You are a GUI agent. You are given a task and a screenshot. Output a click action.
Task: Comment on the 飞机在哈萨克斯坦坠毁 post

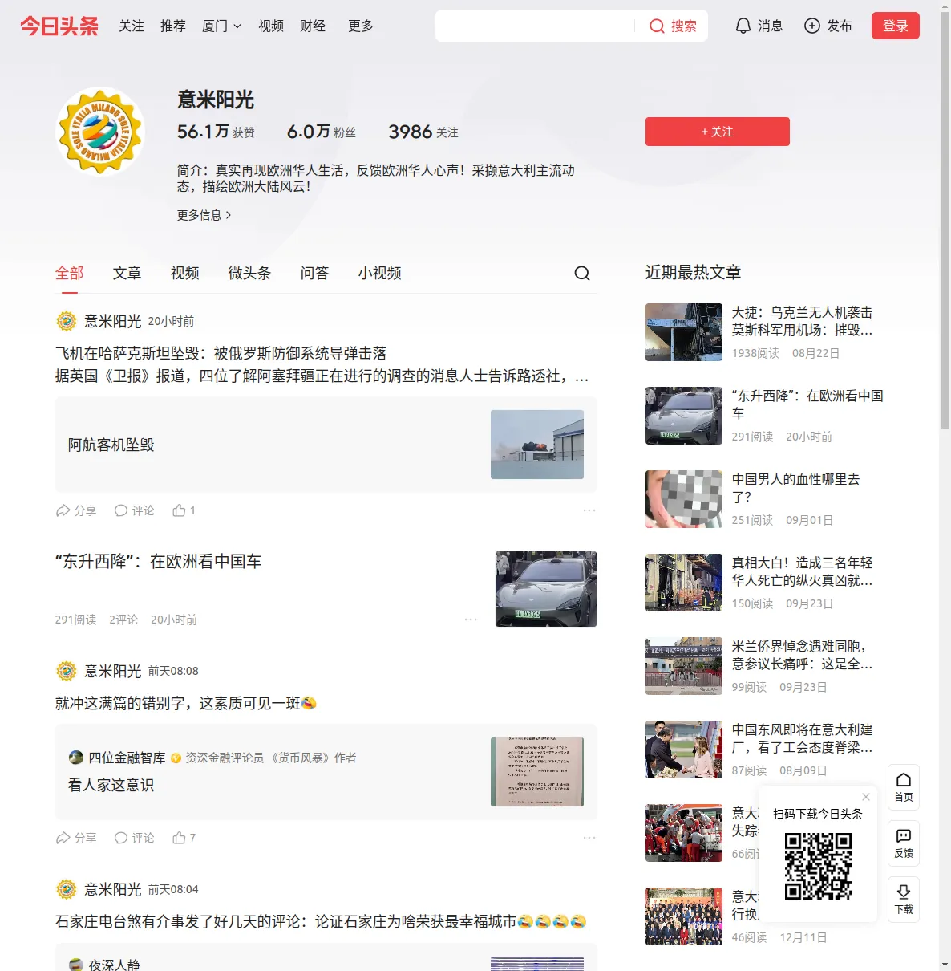134,510
